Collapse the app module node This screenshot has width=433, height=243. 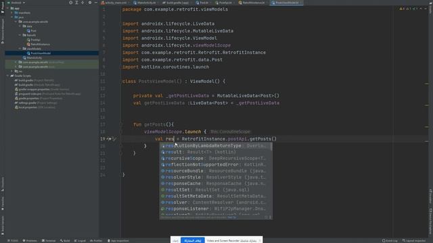coord(7,8)
